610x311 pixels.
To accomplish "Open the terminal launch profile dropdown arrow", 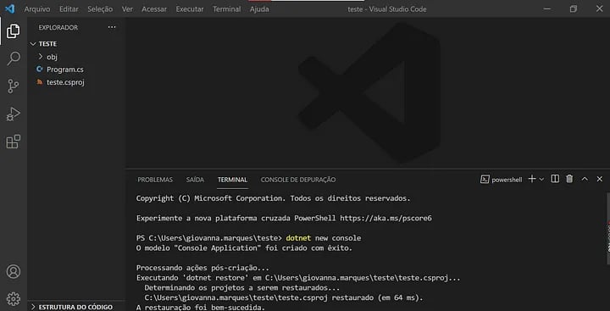I will point(541,180).
